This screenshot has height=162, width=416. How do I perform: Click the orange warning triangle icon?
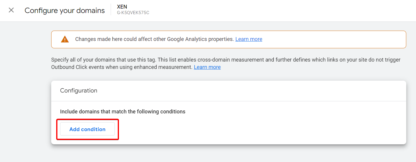(x=65, y=39)
